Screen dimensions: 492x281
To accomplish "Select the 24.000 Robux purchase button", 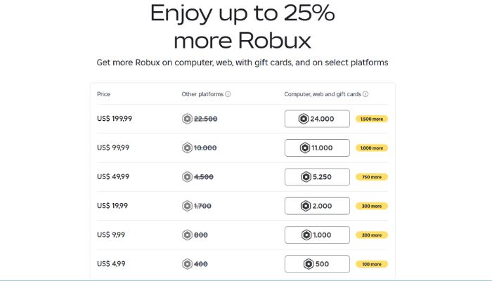I will coord(317,119).
